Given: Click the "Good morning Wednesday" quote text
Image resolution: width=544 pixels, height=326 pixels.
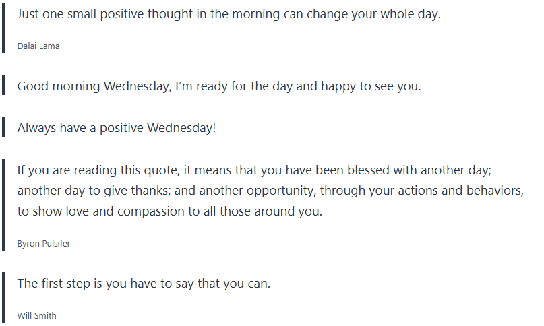Looking at the screenshot, I should 218,86.
